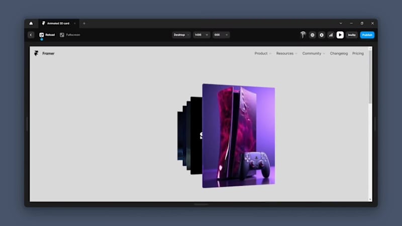The height and width of the screenshot is (226, 402).
Task: Click the Framer logo in preview
Action: coord(36,53)
